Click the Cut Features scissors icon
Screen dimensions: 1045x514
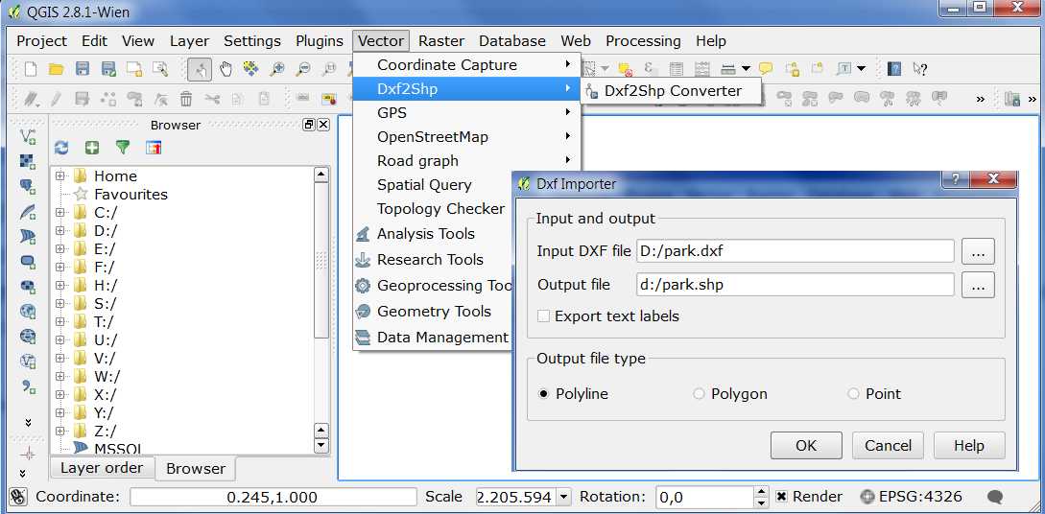pyautogui.click(x=212, y=99)
